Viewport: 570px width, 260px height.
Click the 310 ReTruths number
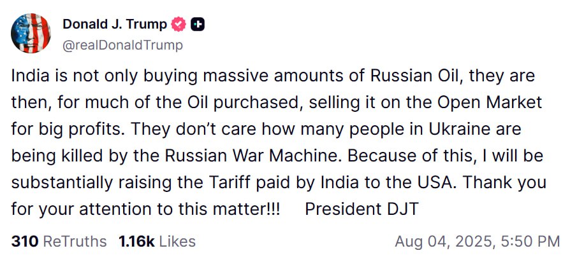point(25,242)
